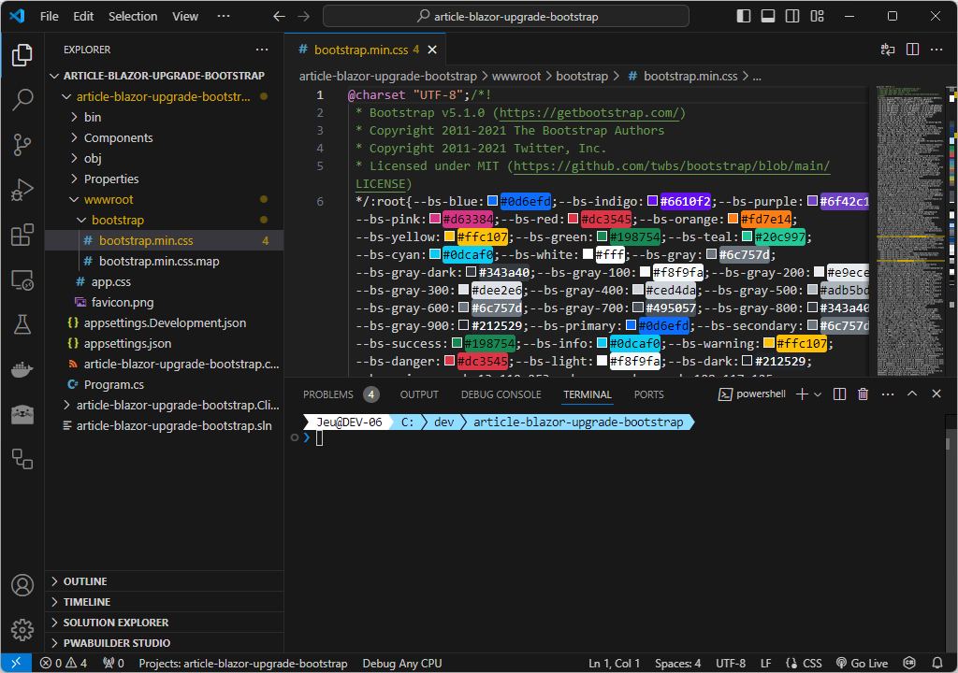Open the PWABuilder activity bar icon below Docker

tap(22, 415)
